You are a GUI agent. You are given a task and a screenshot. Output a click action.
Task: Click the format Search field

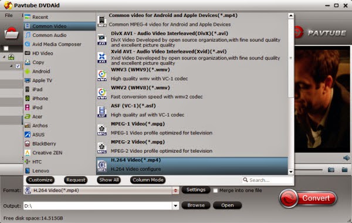(268, 180)
